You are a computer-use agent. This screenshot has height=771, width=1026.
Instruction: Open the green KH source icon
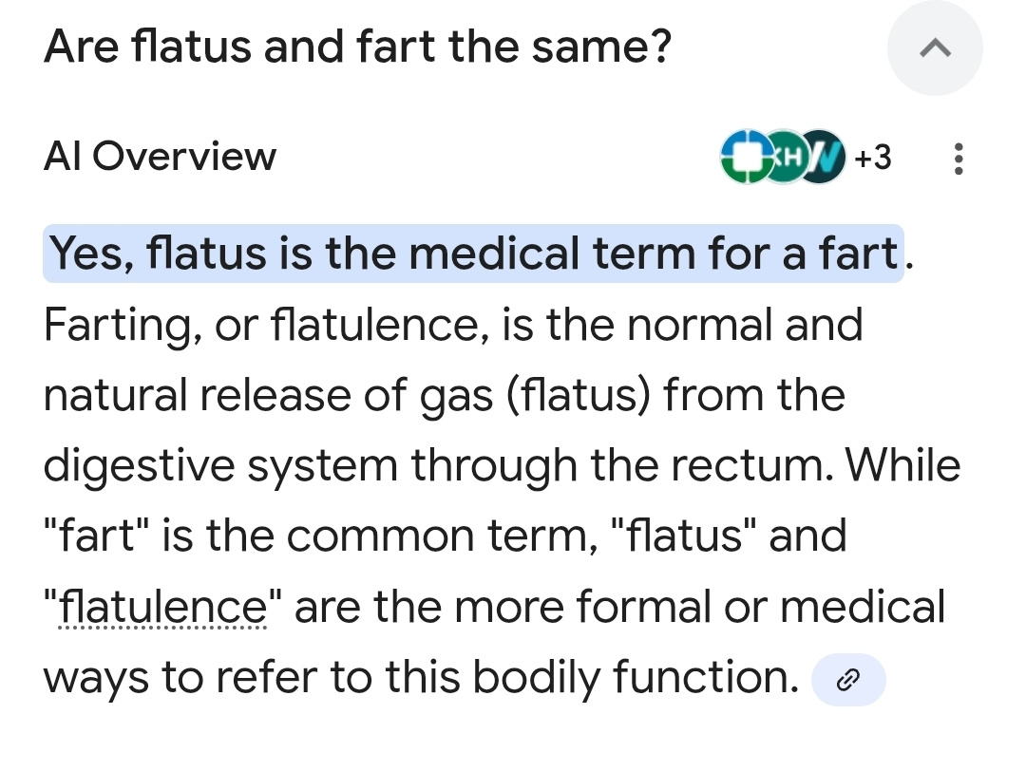(783, 157)
